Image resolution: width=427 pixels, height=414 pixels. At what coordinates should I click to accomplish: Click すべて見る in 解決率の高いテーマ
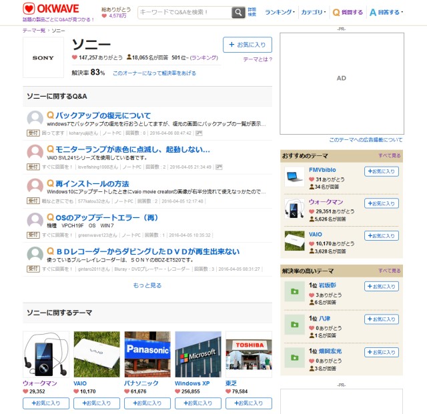[x=390, y=271]
